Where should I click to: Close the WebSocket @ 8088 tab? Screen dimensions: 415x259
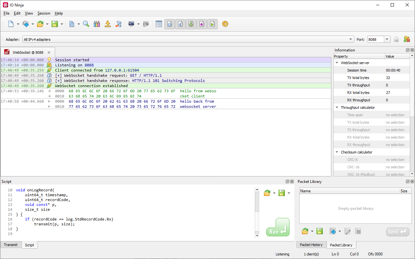(49, 52)
